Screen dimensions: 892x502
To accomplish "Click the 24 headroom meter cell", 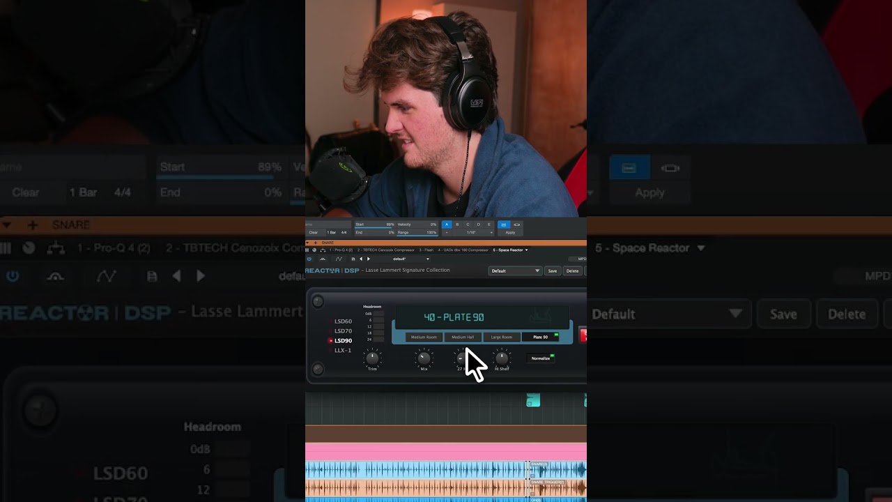I will click(x=378, y=340).
